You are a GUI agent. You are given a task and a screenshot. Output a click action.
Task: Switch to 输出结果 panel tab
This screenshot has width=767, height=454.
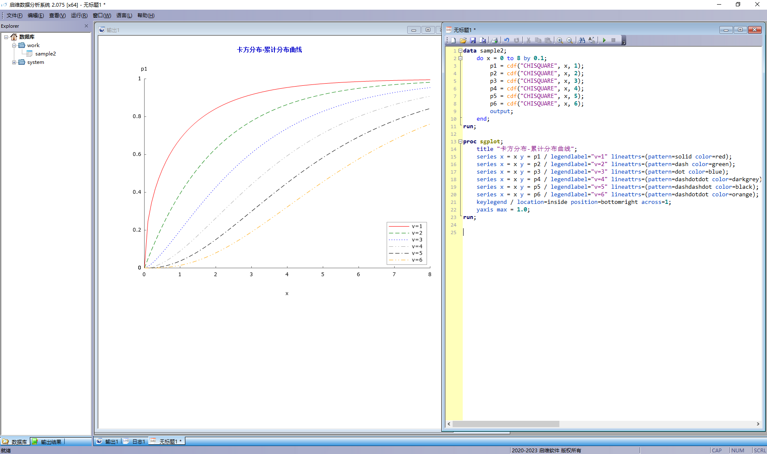pos(47,442)
